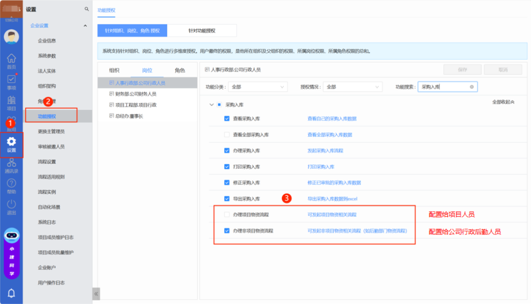The image size is (531, 304).
Task: Click the 设置 gear icon
Action: pyautogui.click(x=11, y=142)
